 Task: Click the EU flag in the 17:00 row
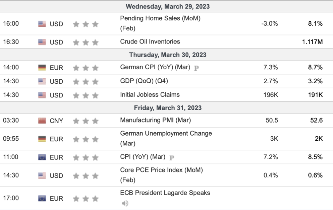(x=42, y=198)
